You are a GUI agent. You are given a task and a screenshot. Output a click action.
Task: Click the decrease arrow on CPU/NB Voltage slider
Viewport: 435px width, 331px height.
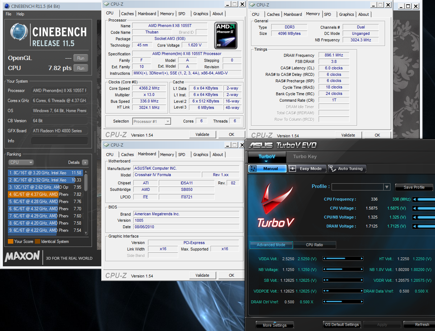414,217
